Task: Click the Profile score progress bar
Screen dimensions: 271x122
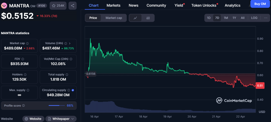Action: click(x=56, y=106)
